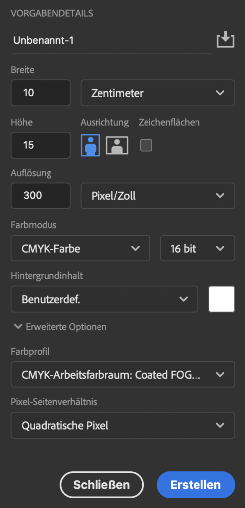Open the CMYK-Farbe color mode dropdown
The width and height of the screenshot is (245, 508).
tap(81, 248)
